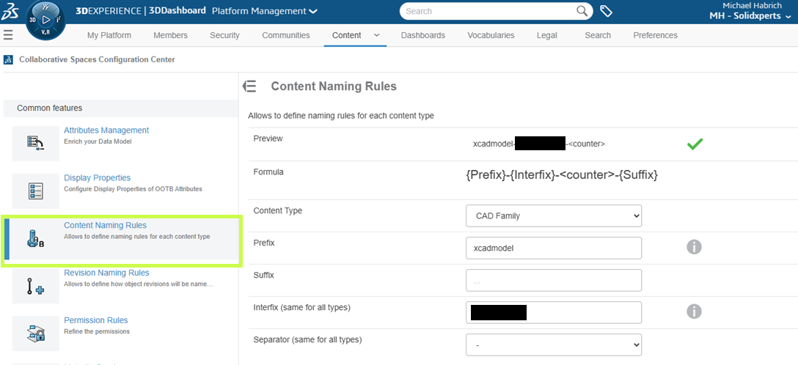Click the search magnifier icon
Screen dimensions: 798x365
pos(582,11)
